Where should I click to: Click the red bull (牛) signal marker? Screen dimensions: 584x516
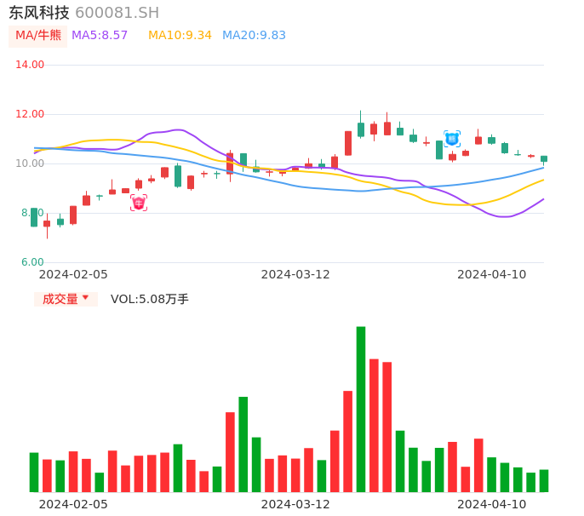pyautogui.click(x=139, y=203)
